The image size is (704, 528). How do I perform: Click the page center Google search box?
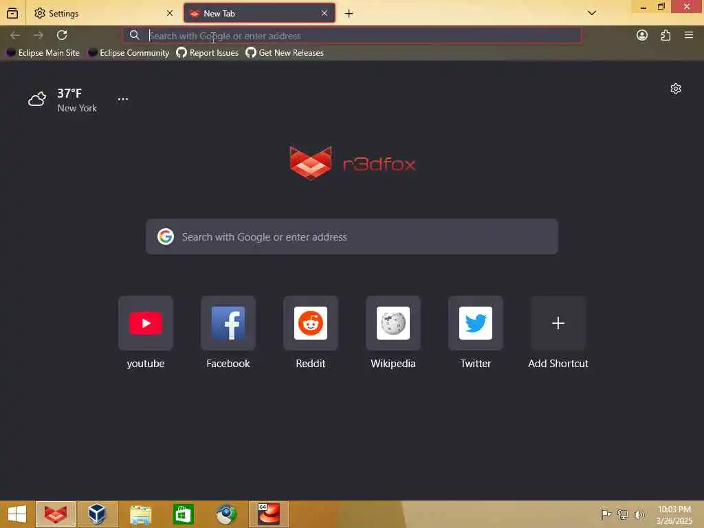tap(352, 236)
